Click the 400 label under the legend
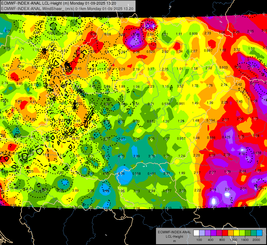Image resolution: width=267 pixels, height=245 pixels. 211,240
